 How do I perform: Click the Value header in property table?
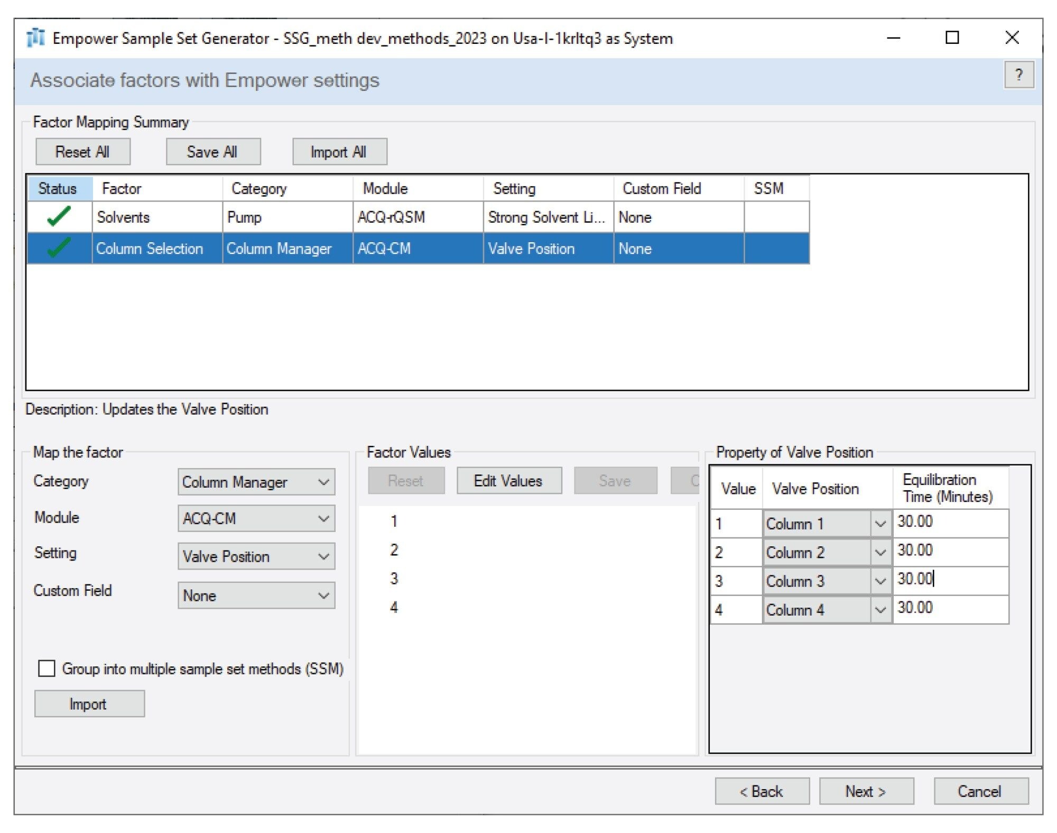click(737, 488)
